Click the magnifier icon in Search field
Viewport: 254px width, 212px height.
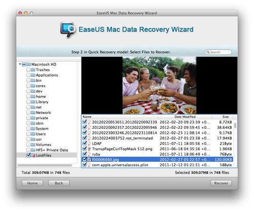[x=208, y=52]
